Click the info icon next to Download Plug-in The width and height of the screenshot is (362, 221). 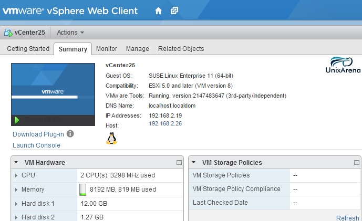click(70, 133)
